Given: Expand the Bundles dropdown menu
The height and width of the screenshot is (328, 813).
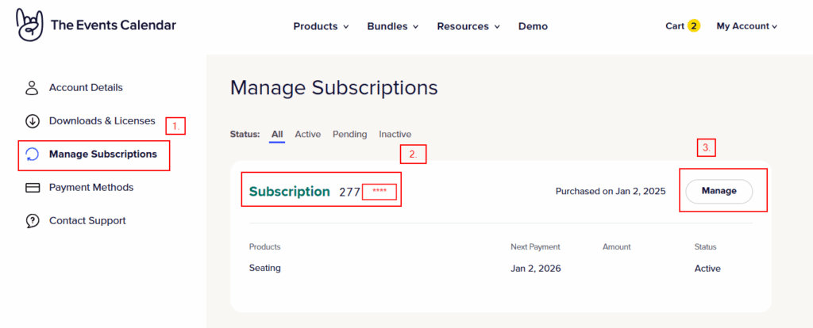Looking at the screenshot, I should click(393, 26).
